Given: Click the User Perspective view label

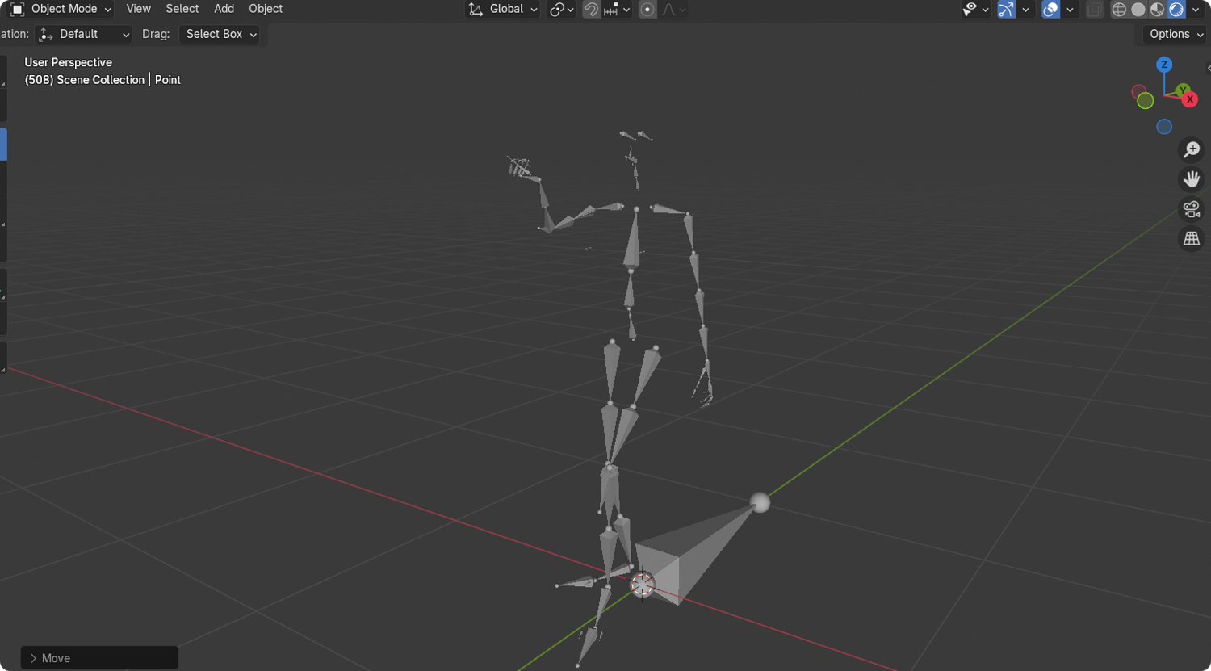Looking at the screenshot, I should [x=69, y=62].
